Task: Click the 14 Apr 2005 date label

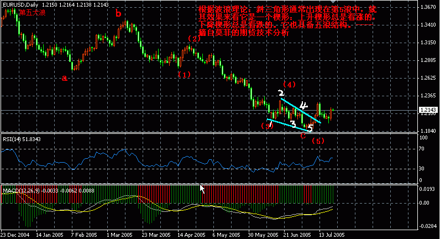Action: coord(191,235)
